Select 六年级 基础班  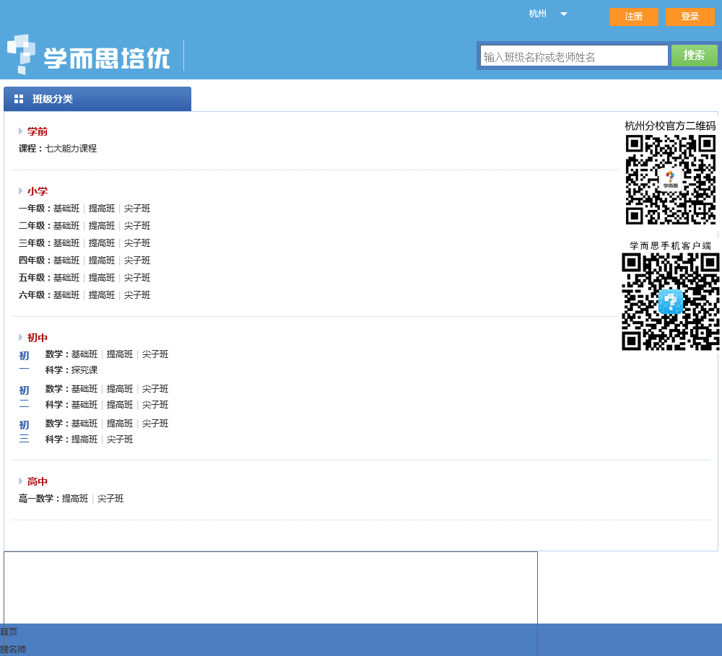(66, 295)
